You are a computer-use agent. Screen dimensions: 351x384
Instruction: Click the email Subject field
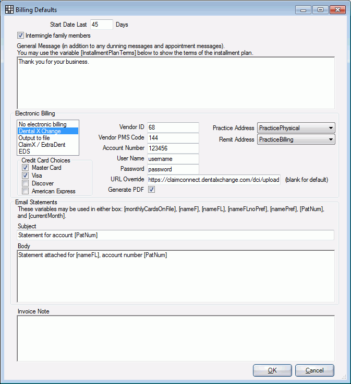[176, 235]
